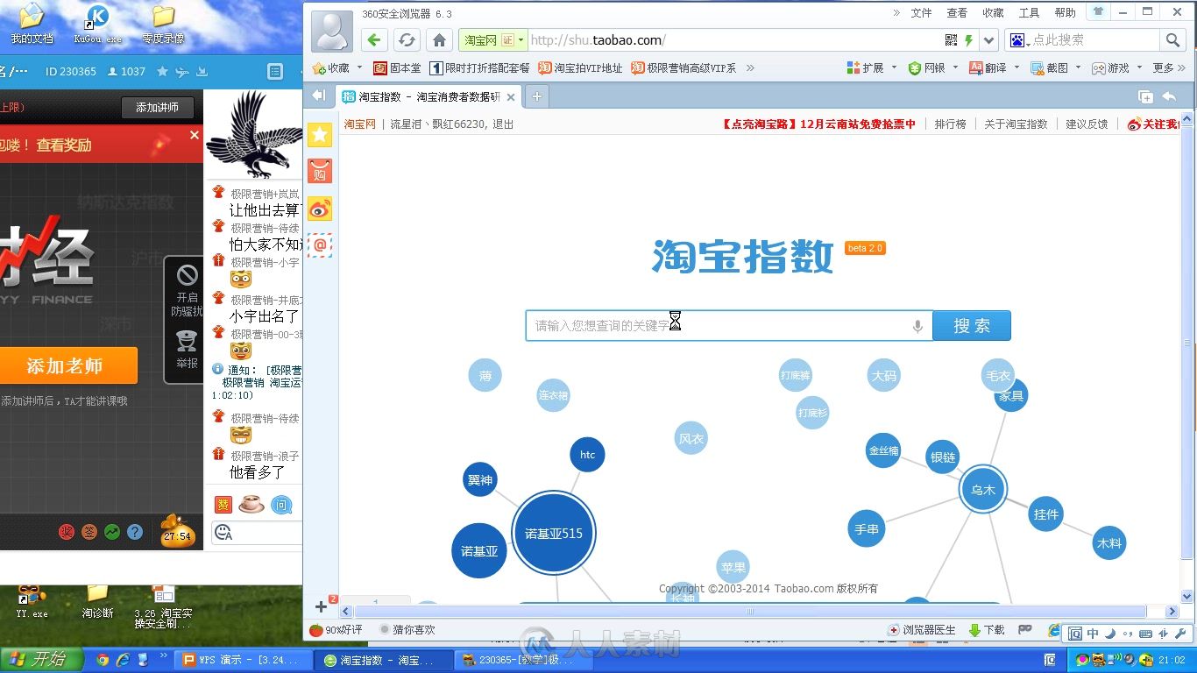Viewport: 1197px width, 673px height.
Task: Toggle the moon mode icon in IME bar
Action: tap(1110, 634)
